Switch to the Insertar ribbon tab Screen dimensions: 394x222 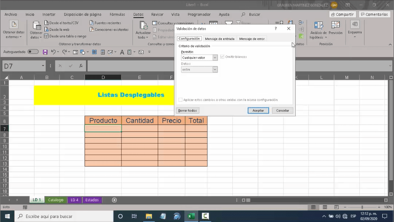coord(49,15)
